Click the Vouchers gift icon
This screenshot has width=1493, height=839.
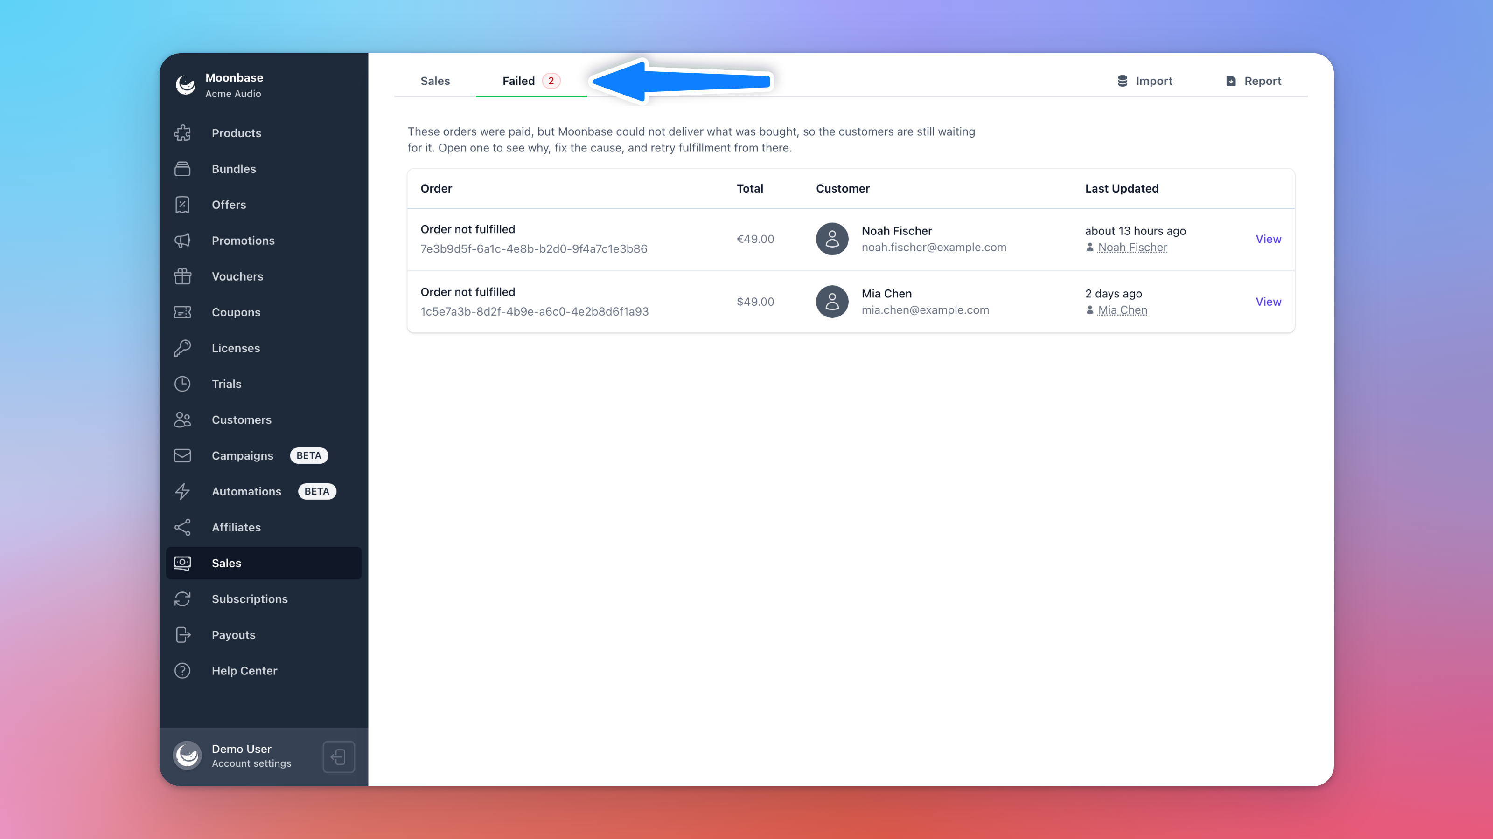click(182, 277)
